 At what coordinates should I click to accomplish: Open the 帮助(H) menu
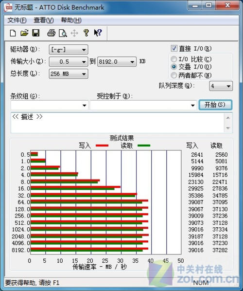(71, 20)
